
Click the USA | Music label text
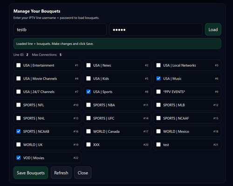click(172, 79)
